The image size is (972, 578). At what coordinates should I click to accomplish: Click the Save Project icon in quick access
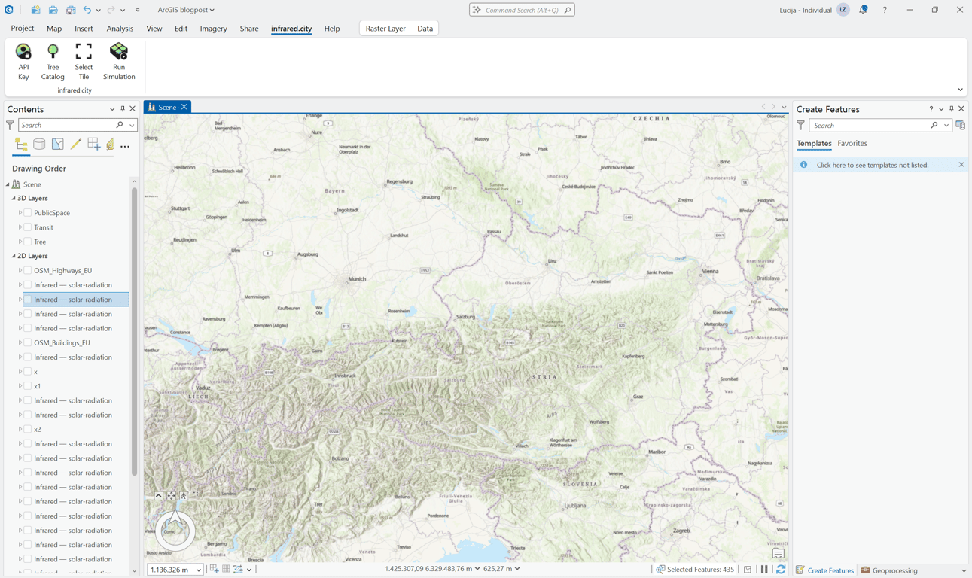(71, 10)
